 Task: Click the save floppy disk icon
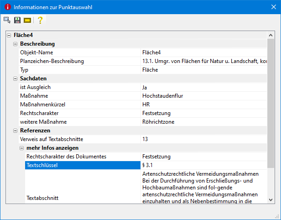17,20
